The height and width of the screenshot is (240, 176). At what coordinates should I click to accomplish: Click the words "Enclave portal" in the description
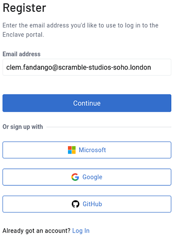coord(23,35)
